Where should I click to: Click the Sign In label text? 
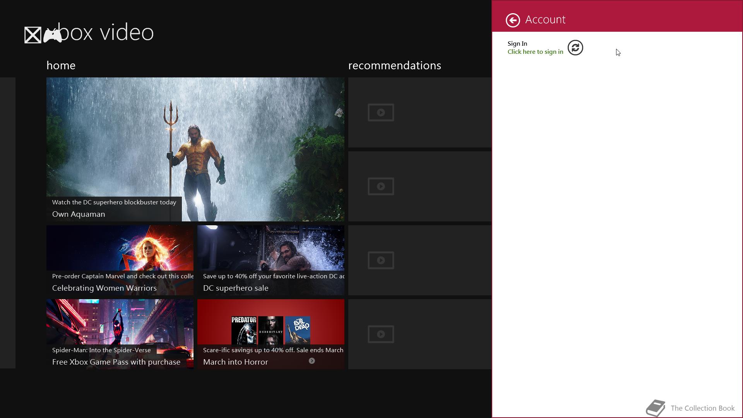pyautogui.click(x=517, y=44)
